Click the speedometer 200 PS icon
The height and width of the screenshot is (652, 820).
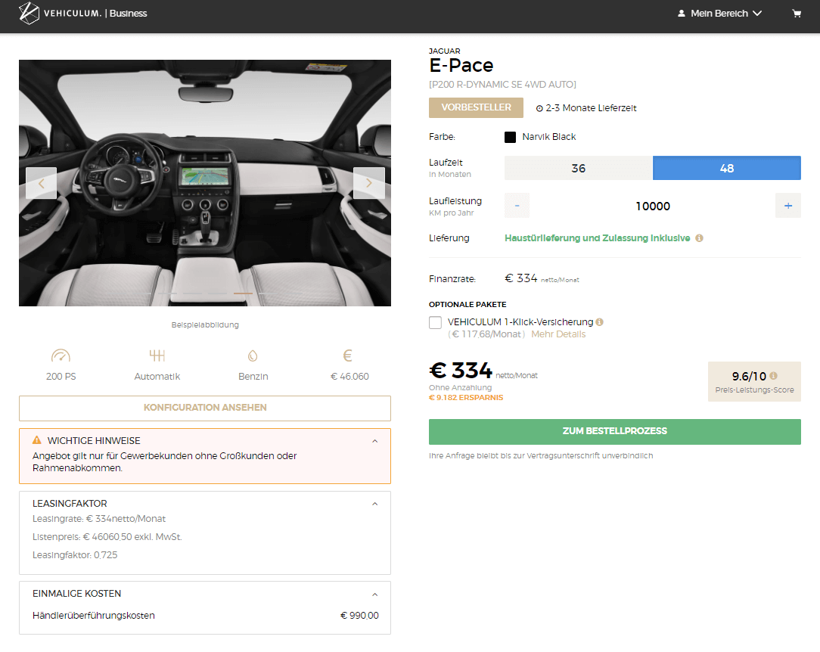click(x=61, y=356)
